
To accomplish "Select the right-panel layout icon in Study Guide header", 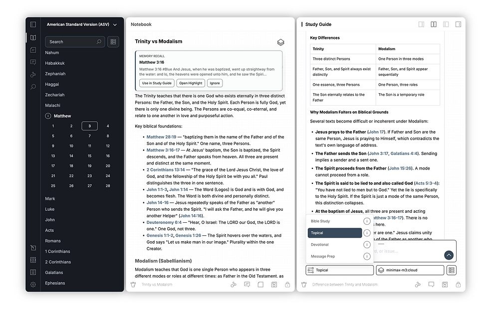I will [458, 24].
